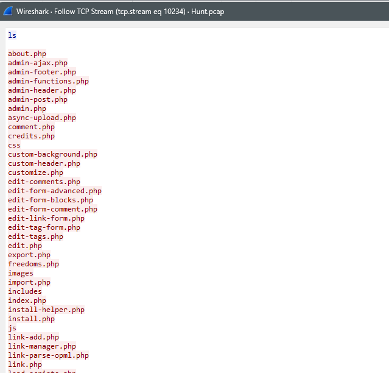Select the admin-functions.php entry
Image resolution: width=389 pixels, height=373 pixels.
click(x=48, y=81)
